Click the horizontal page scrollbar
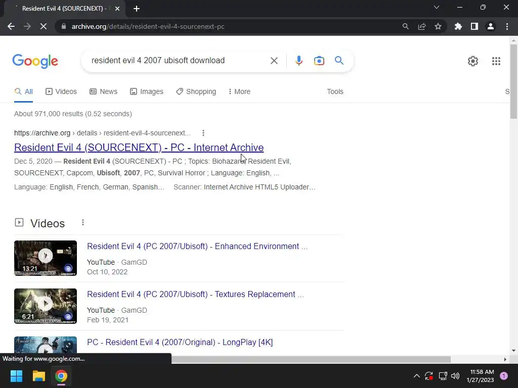Viewport: 518px width, 388px height. [x=311, y=359]
